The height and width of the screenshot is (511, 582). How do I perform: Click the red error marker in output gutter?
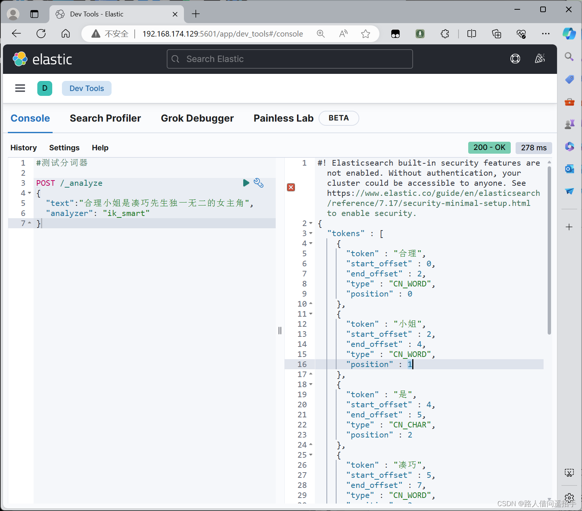[291, 187]
